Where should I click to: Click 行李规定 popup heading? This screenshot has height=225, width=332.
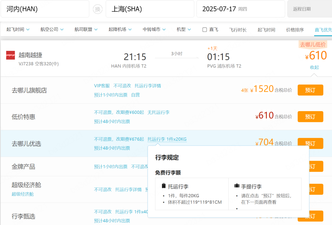pos(167,157)
